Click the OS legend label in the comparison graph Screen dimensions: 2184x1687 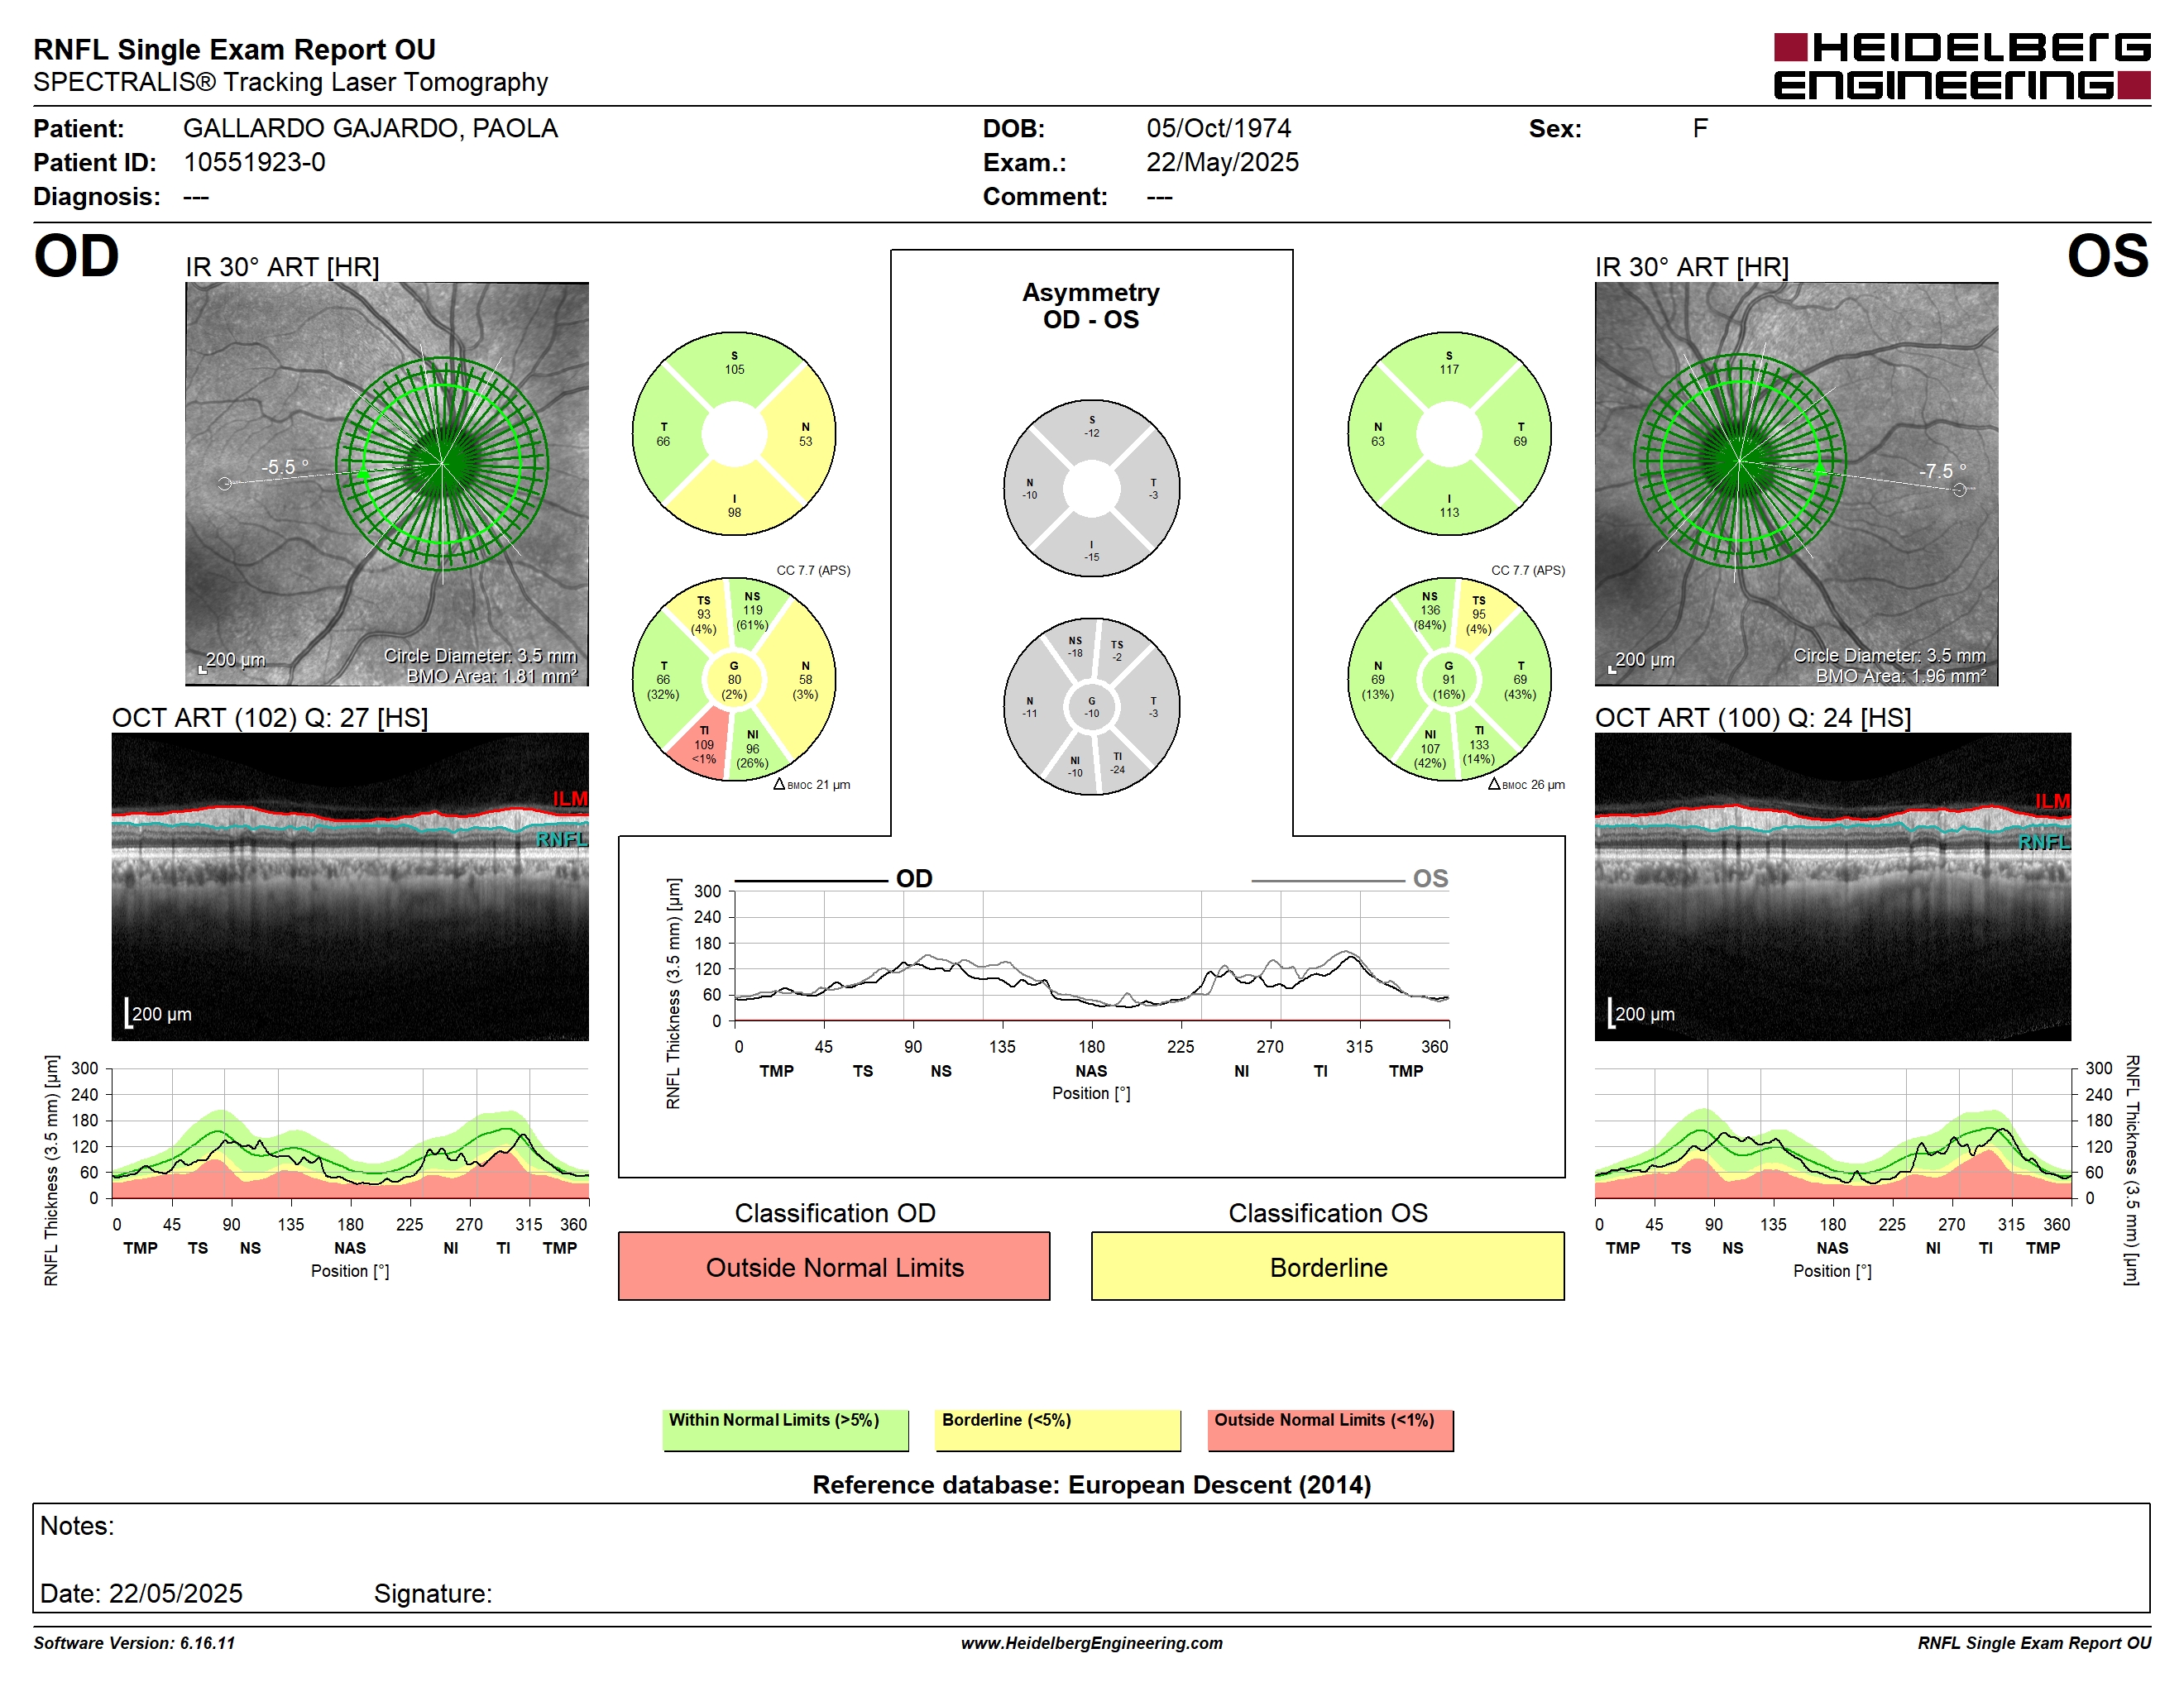1430,878
